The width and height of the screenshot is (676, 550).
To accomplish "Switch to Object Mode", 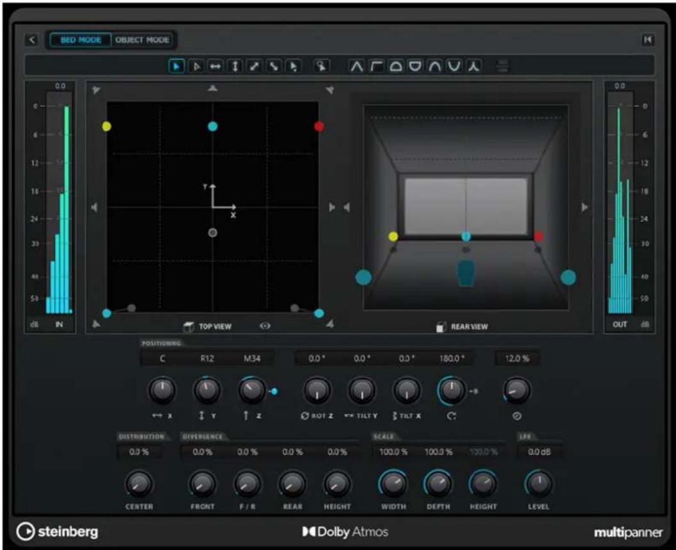I will coord(142,40).
